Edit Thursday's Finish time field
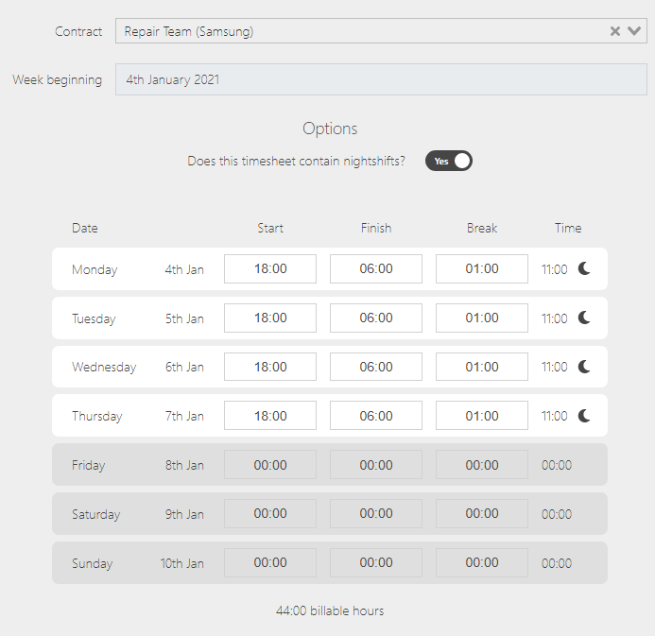Viewport: 655px width, 636px height. pyautogui.click(x=376, y=416)
